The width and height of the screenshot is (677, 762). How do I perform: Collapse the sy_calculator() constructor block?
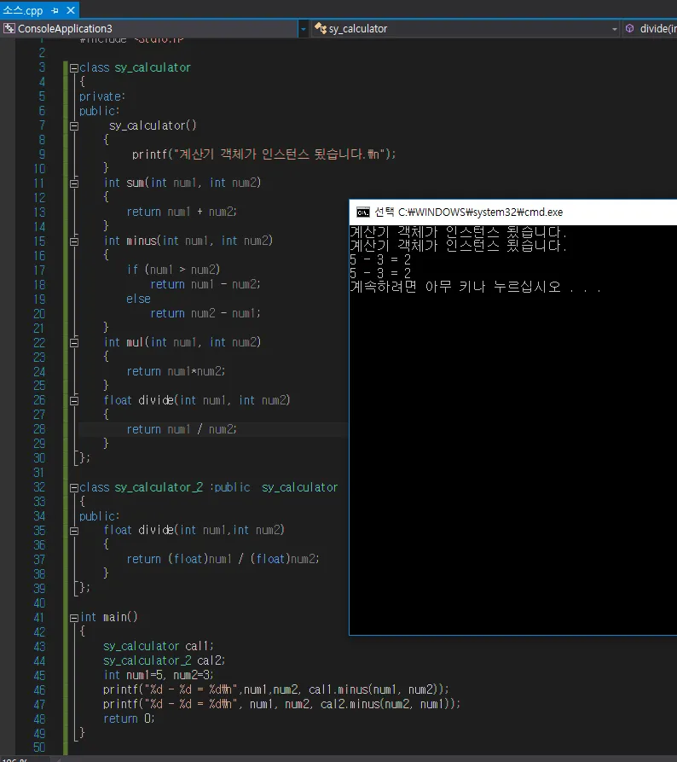pos(74,126)
